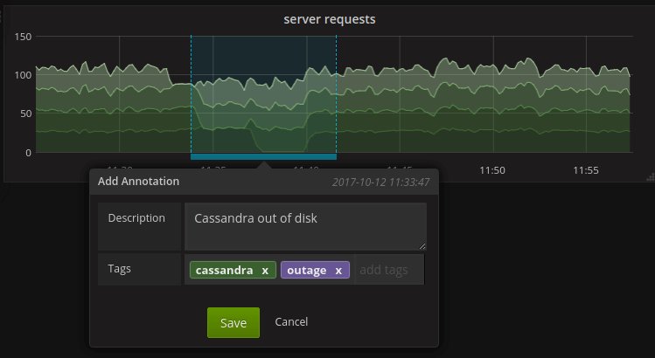Select the green cassandra tag label

(x=224, y=271)
